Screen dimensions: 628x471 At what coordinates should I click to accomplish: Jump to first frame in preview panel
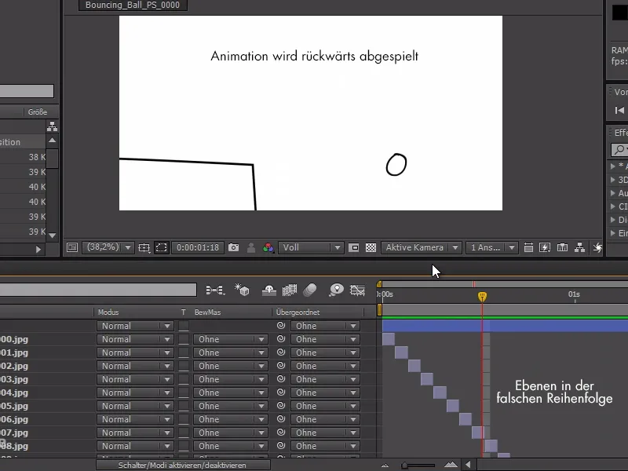(x=619, y=110)
